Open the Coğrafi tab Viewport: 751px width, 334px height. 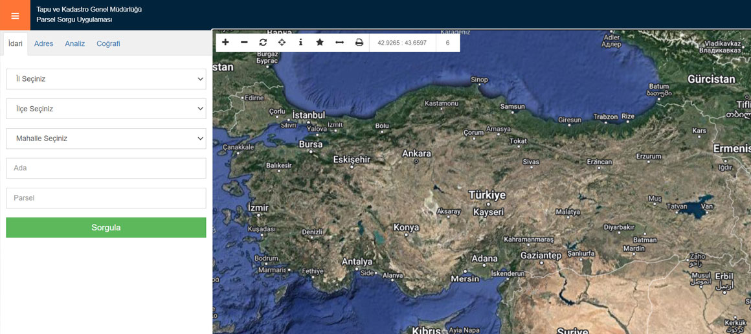click(x=108, y=44)
